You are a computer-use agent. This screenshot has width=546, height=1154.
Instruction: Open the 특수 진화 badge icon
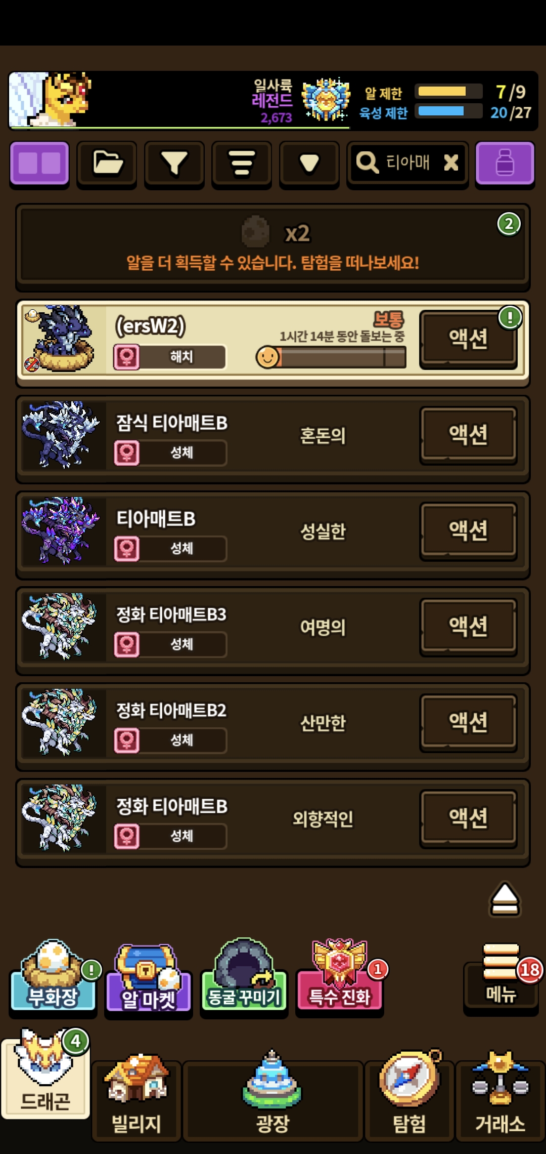pos(339,975)
